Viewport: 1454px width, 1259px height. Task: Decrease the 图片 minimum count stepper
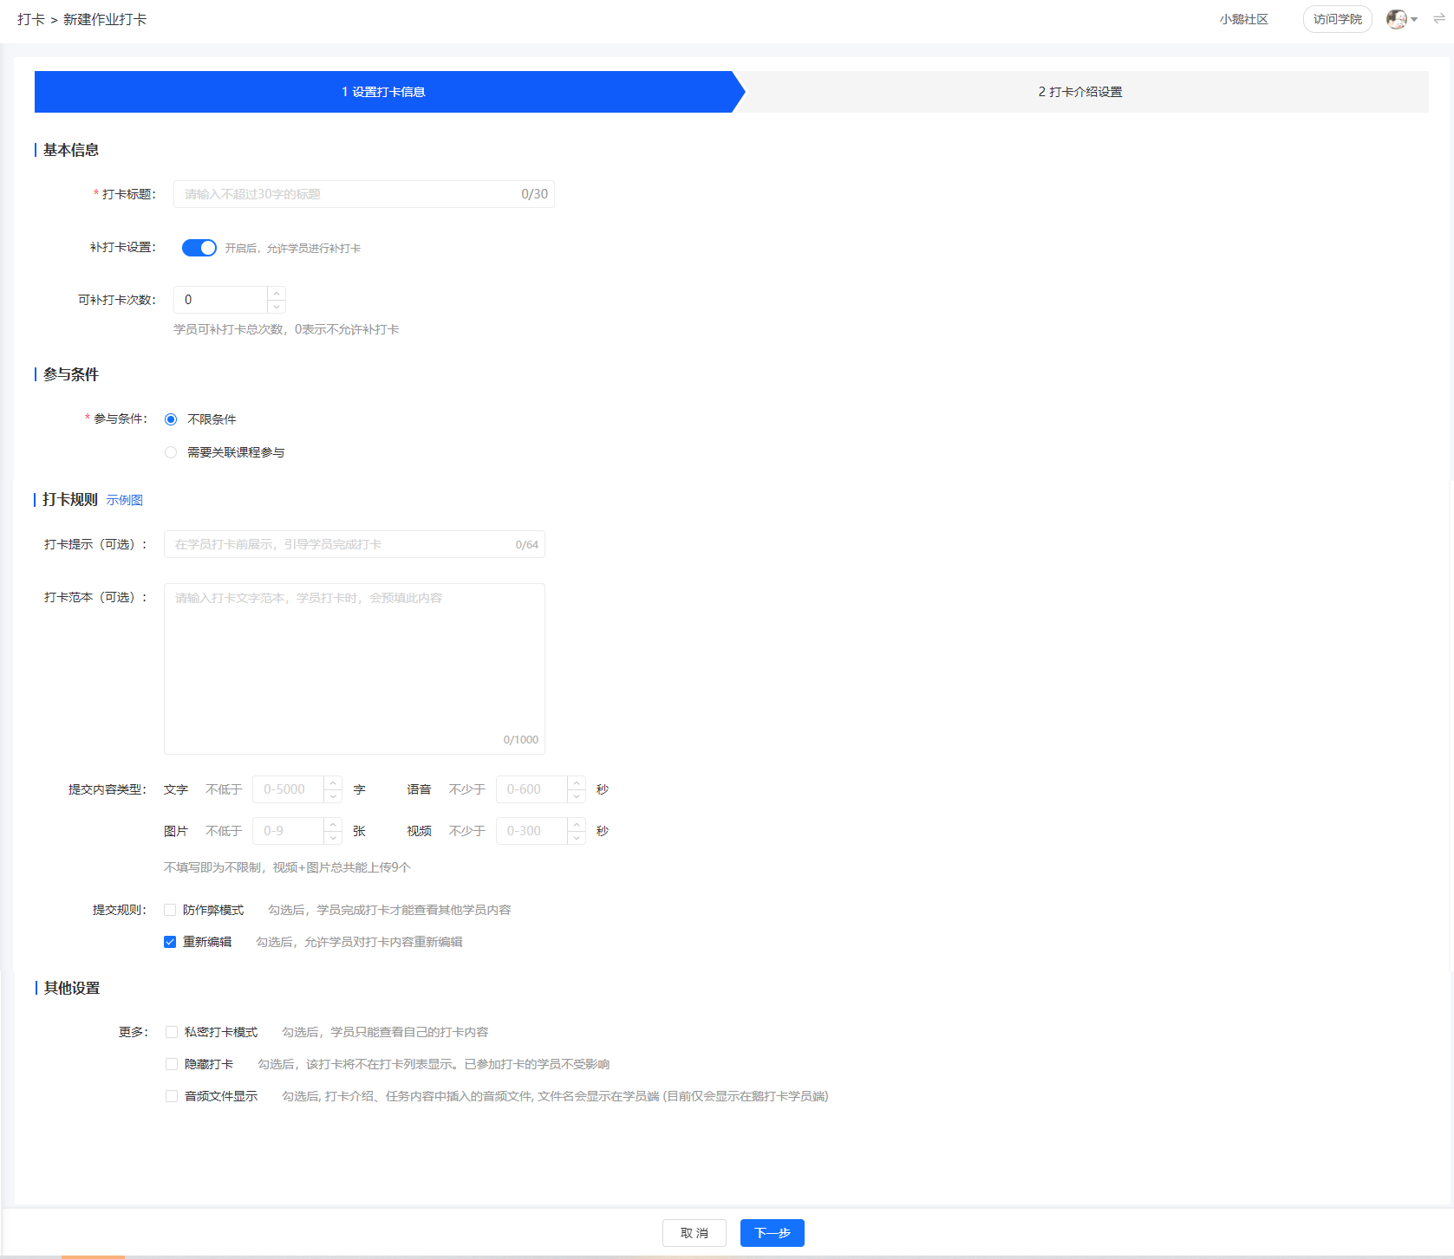tap(333, 838)
